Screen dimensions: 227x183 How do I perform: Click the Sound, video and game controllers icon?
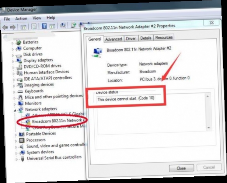coord(22,147)
